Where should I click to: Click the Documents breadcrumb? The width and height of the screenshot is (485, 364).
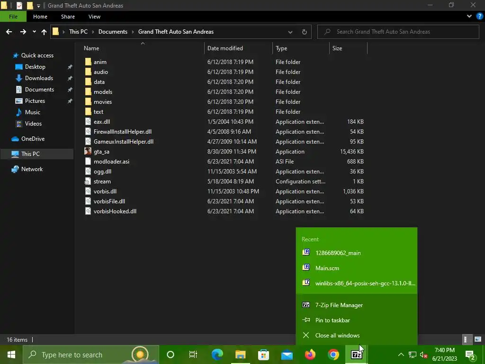pos(113,32)
